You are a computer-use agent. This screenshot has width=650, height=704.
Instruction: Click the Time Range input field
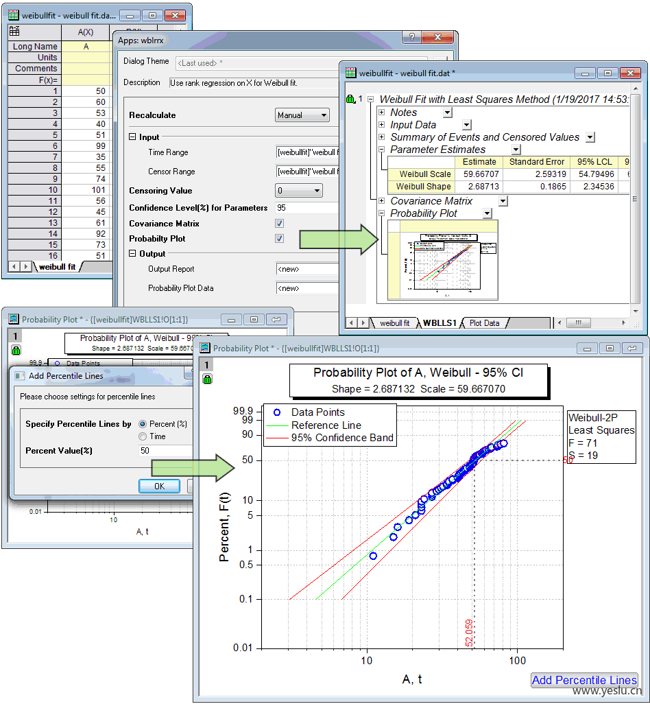(x=307, y=152)
